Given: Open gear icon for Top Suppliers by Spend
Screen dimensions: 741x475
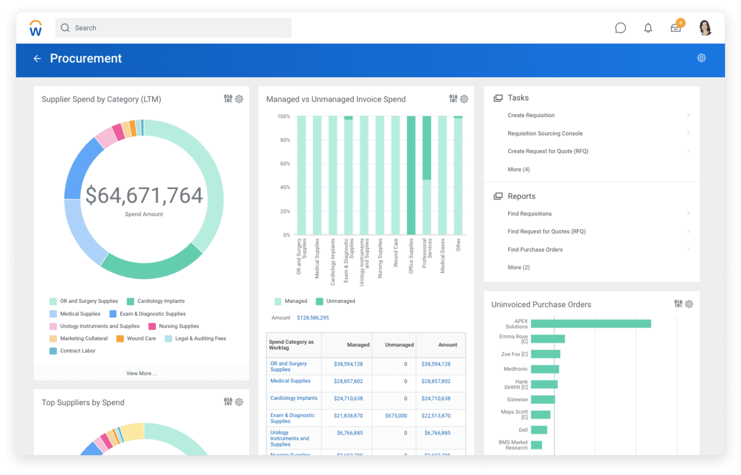Looking at the screenshot, I should [239, 402].
